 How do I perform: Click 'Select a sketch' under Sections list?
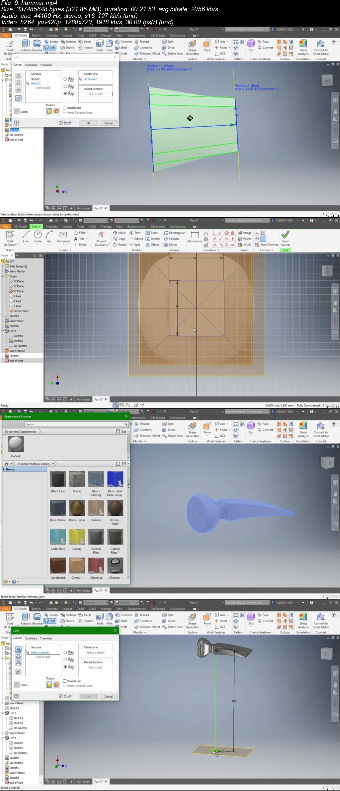pos(40,652)
